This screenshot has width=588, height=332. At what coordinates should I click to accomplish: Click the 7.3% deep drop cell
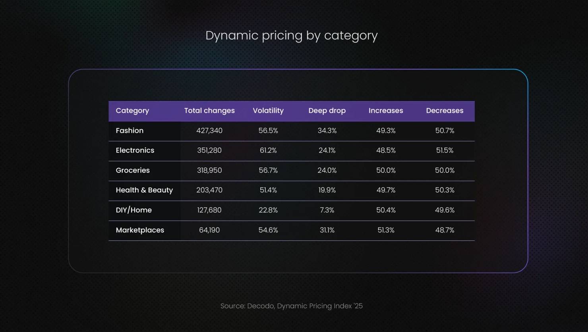click(327, 210)
